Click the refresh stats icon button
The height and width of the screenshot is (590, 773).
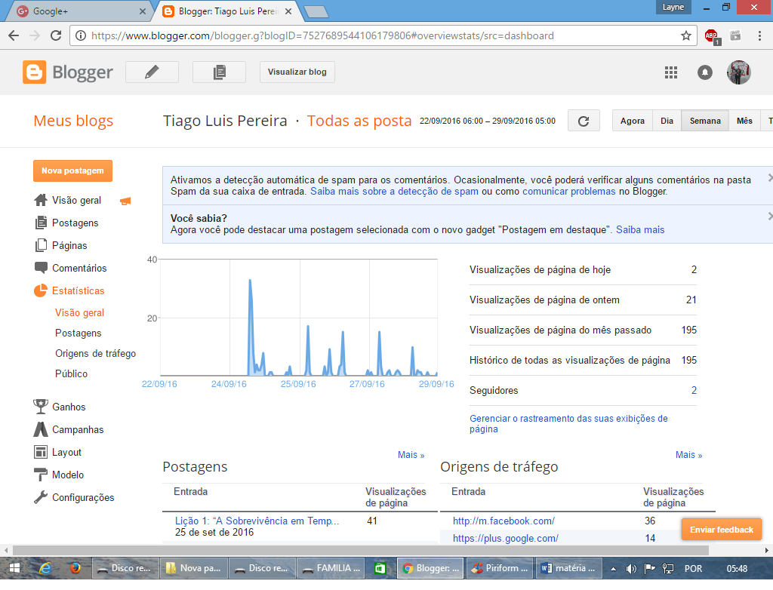coord(583,121)
